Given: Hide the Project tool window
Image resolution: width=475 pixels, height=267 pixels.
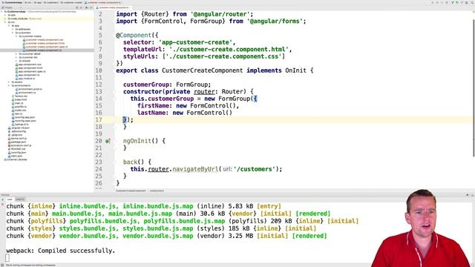Looking at the screenshot, I should point(91,7).
